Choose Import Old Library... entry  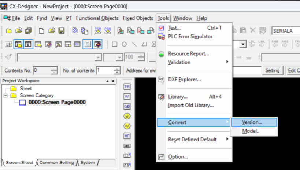(x=194, y=105)
